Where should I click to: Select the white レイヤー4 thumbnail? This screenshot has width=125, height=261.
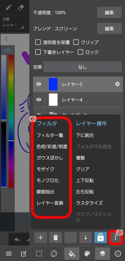(x=53, y=99)
